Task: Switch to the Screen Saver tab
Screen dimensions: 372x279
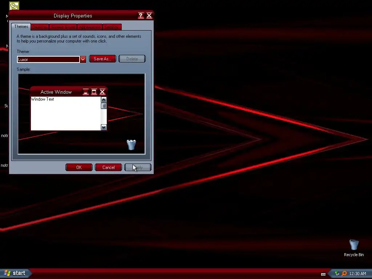Action: click(x=63, y=27)
